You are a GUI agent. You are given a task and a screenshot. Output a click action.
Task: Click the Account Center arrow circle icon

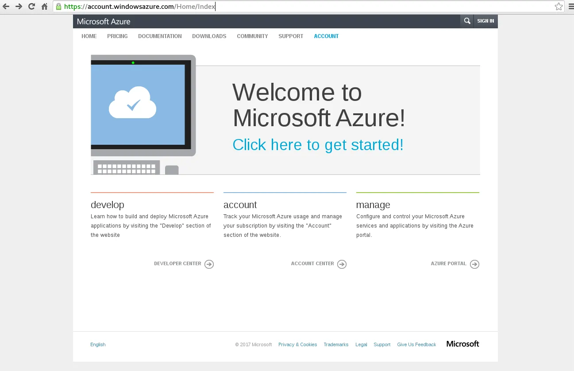pyautogui.click(x=342, y=264)
